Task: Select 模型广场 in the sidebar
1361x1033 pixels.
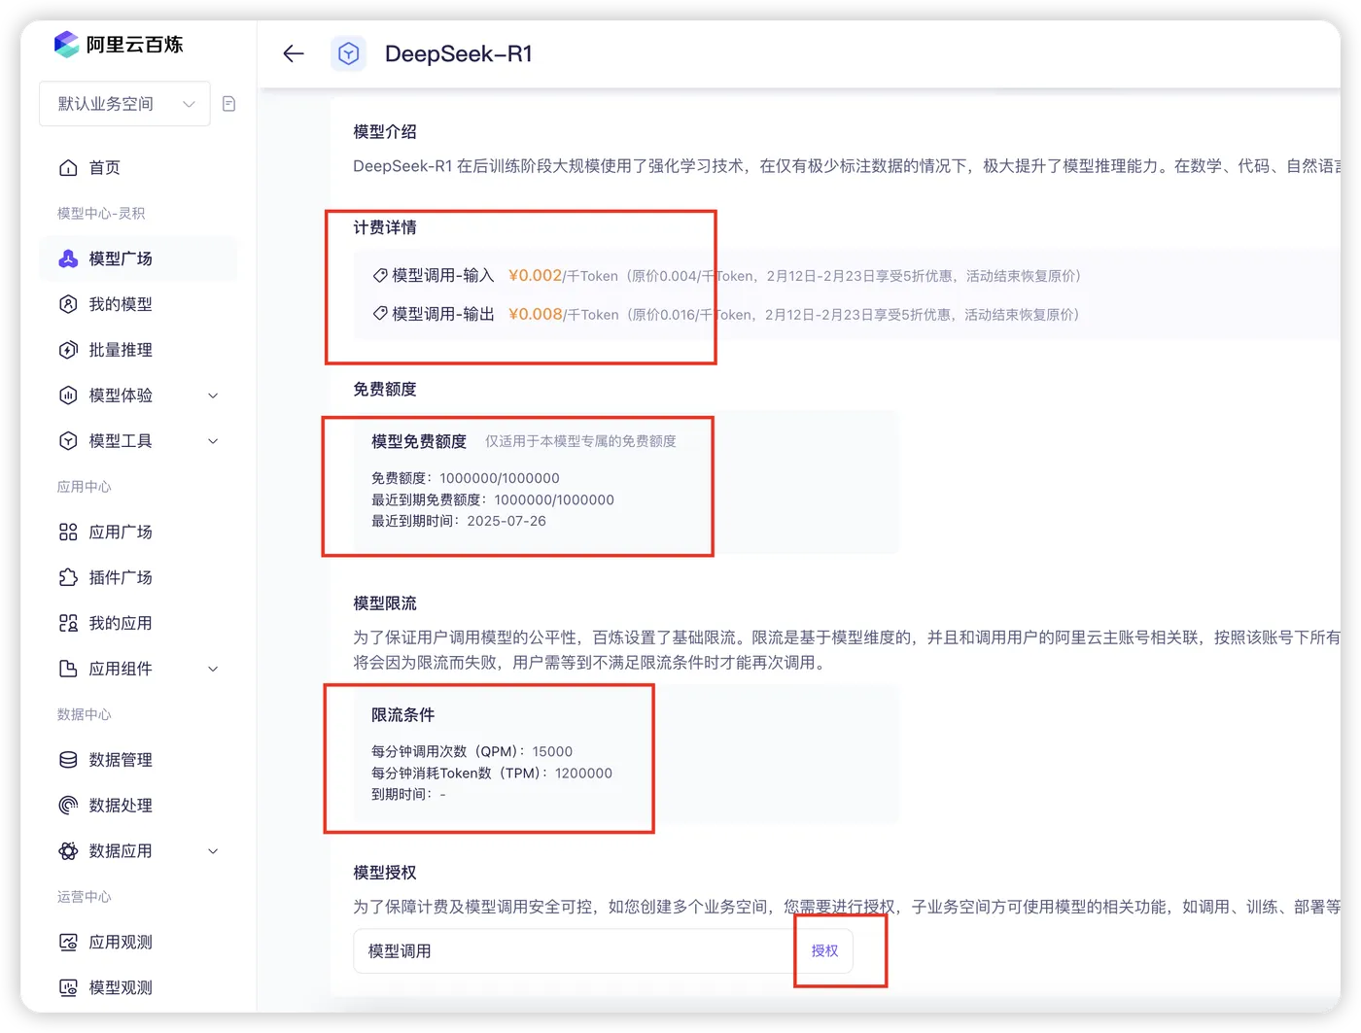Action: coord(138,258)
